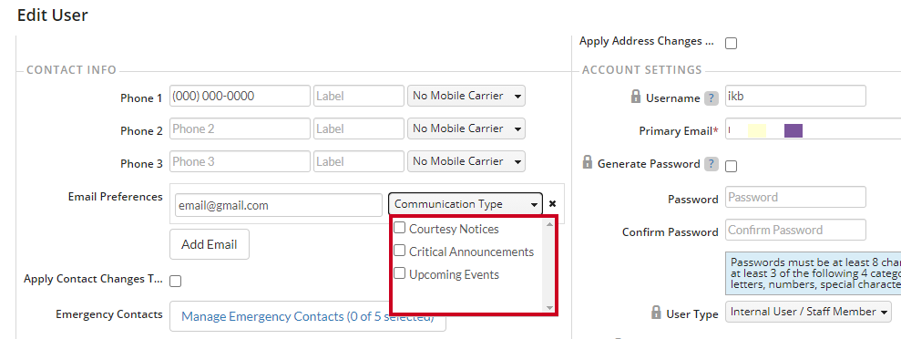Collapse the Communication Type dropdown

(466, 204)
